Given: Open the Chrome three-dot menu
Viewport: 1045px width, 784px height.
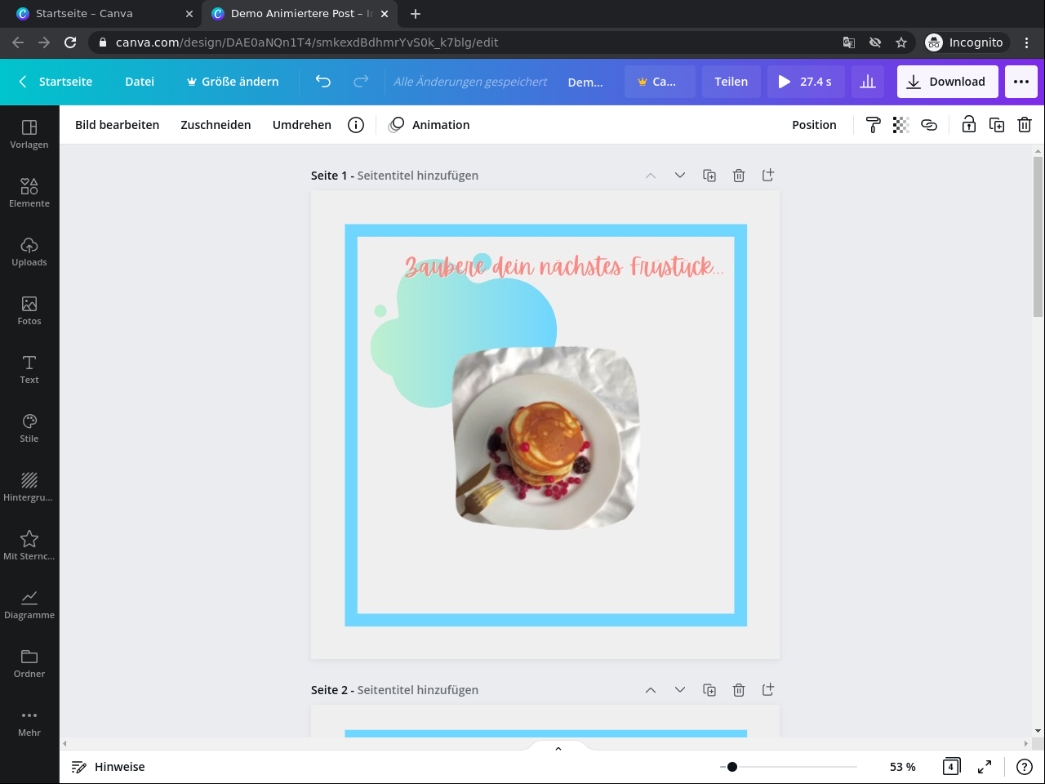Looking at the screenshot, I should (x=1027, y=42).
